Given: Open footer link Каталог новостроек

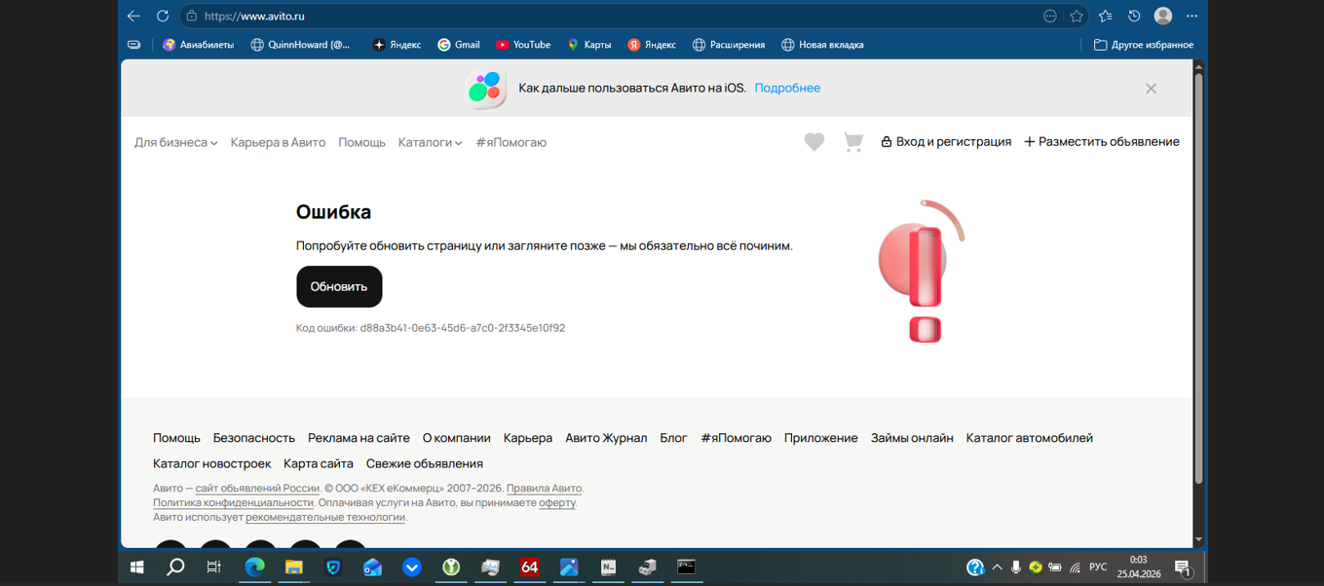Looking at the screenshot, I should 211,463.
